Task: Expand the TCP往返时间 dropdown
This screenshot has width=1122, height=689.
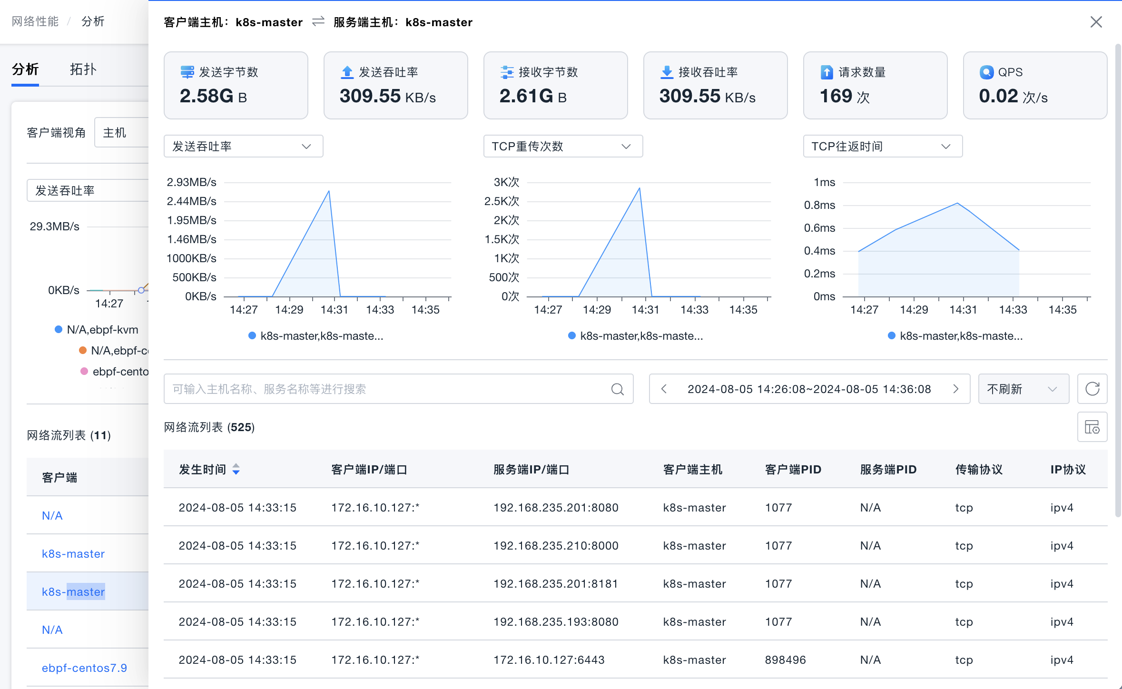Action: click(x=883, y=146)
